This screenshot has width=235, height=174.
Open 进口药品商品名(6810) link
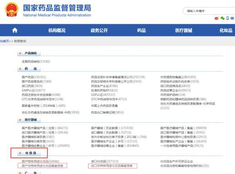tap(175, 86)
